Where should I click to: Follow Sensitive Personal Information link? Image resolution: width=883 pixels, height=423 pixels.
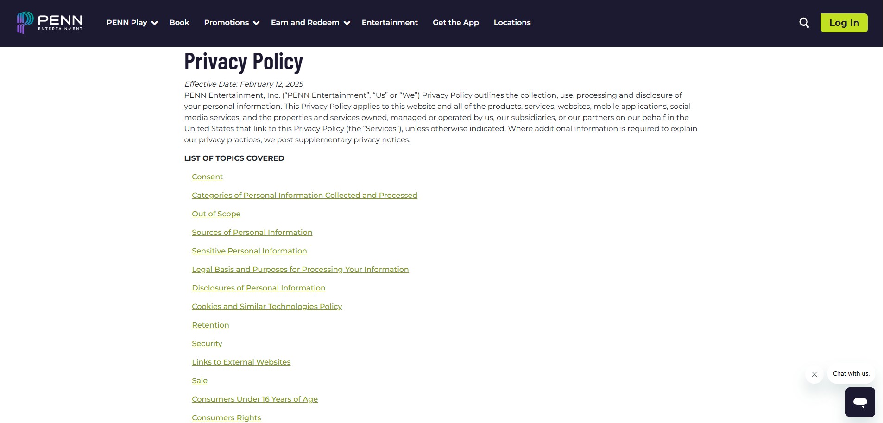click(249, 251)
